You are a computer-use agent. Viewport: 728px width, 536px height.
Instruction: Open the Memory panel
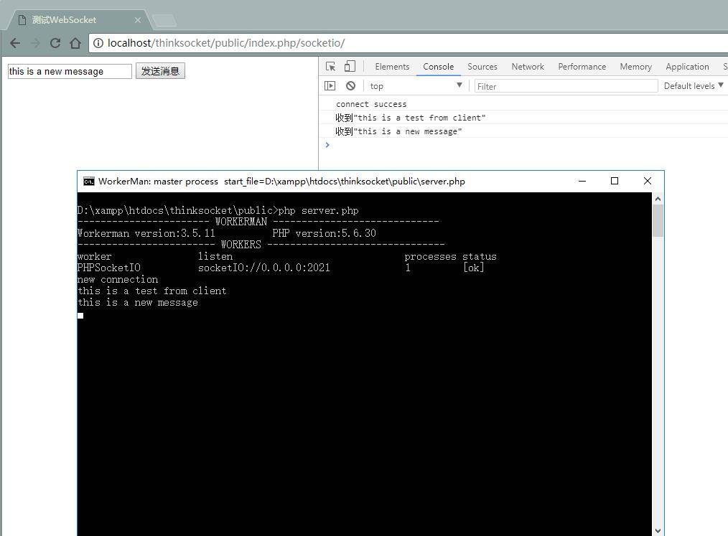coord(635,67)
